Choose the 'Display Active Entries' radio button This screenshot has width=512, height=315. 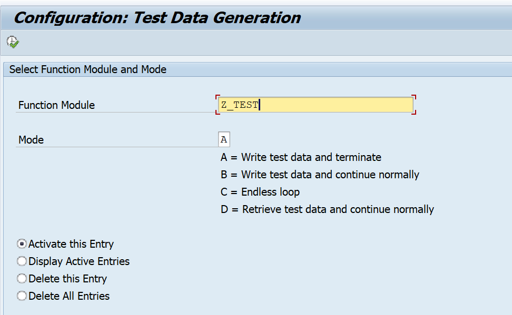(22, 261)
